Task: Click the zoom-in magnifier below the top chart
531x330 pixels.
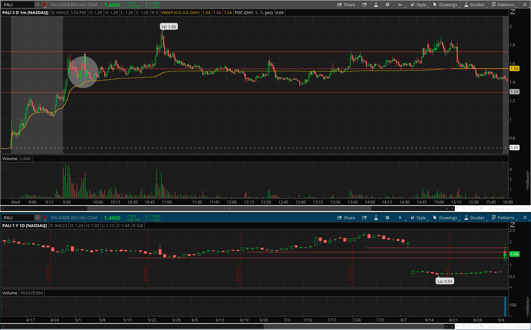Action: coord(470,208)
